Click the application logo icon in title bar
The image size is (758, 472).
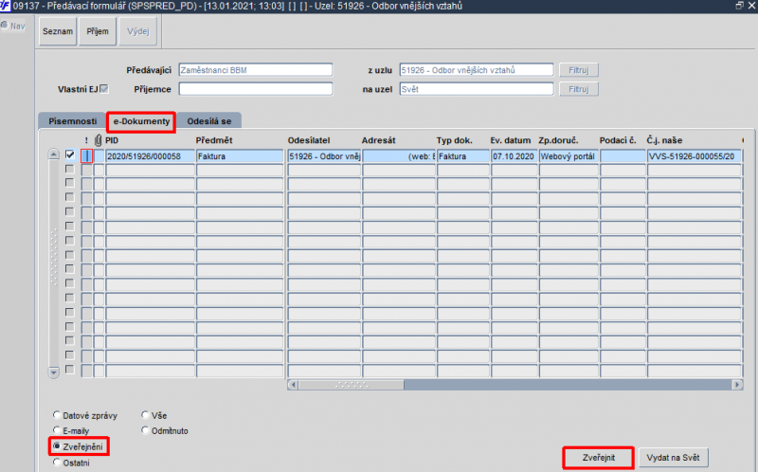(5, 6)
